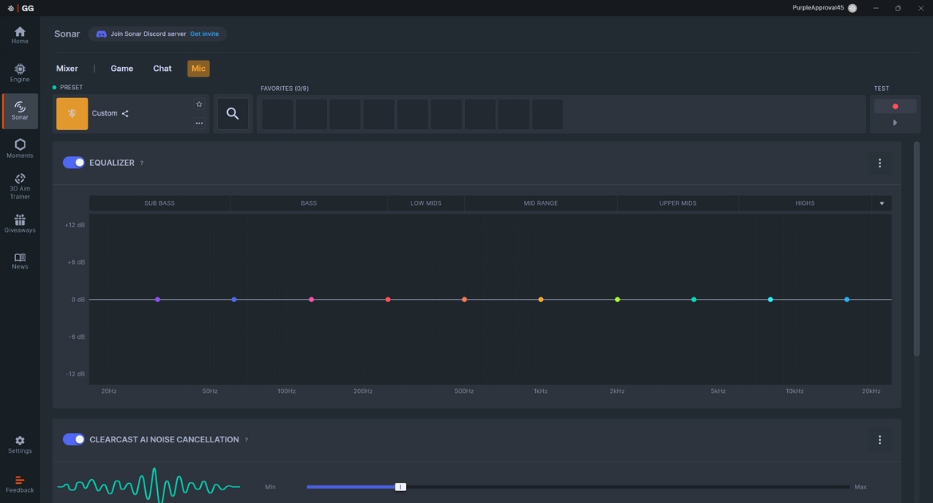Screen dimensions: 933x503
Task: Open the Giveaways page
Action: (x=20, y=224)
